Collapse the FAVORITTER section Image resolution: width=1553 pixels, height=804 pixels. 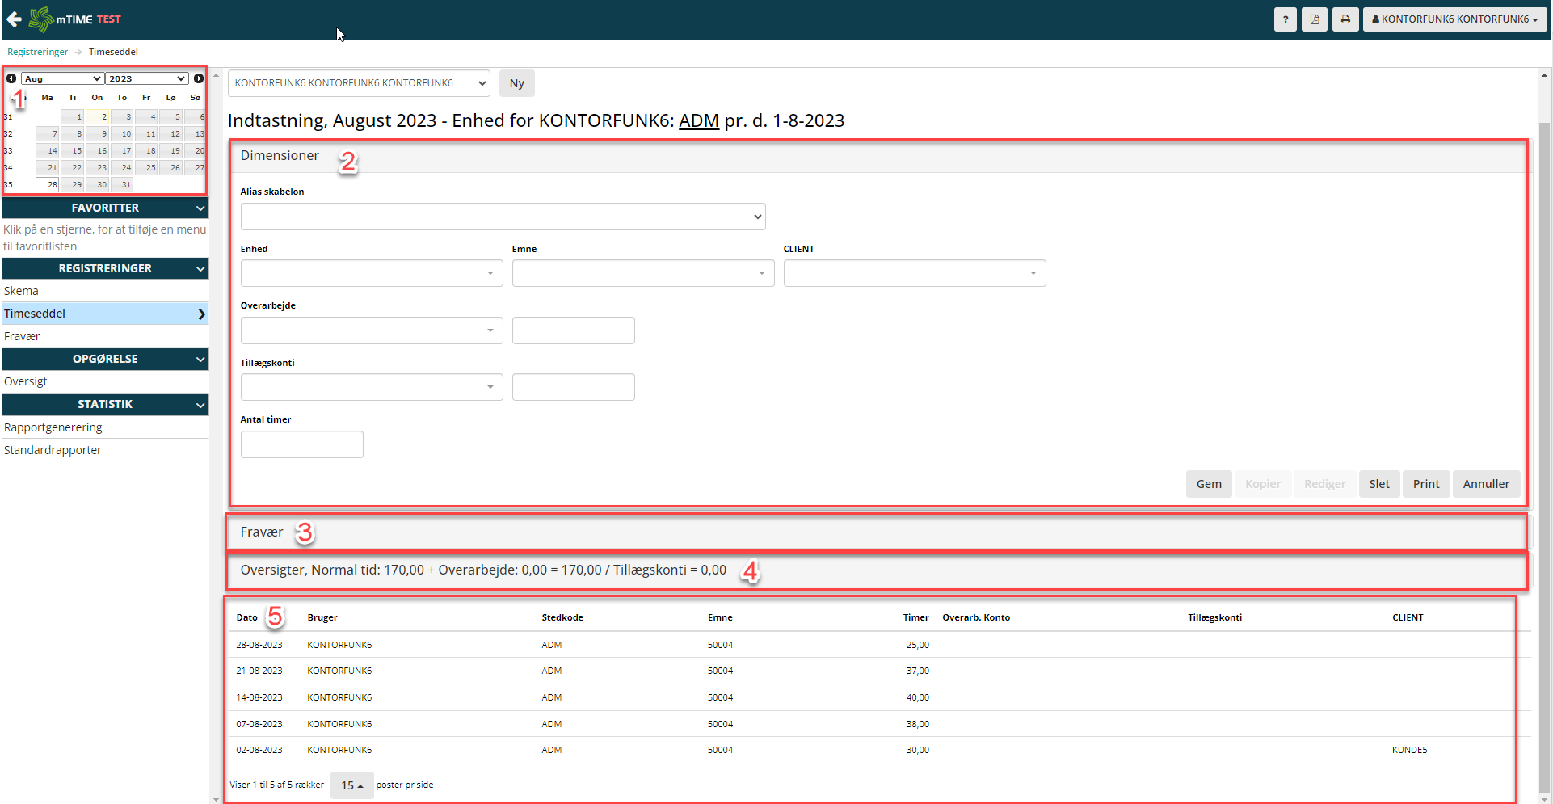point(200,208)
